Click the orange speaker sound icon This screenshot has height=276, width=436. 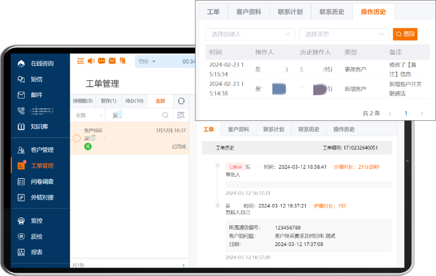tap(91, 61)
